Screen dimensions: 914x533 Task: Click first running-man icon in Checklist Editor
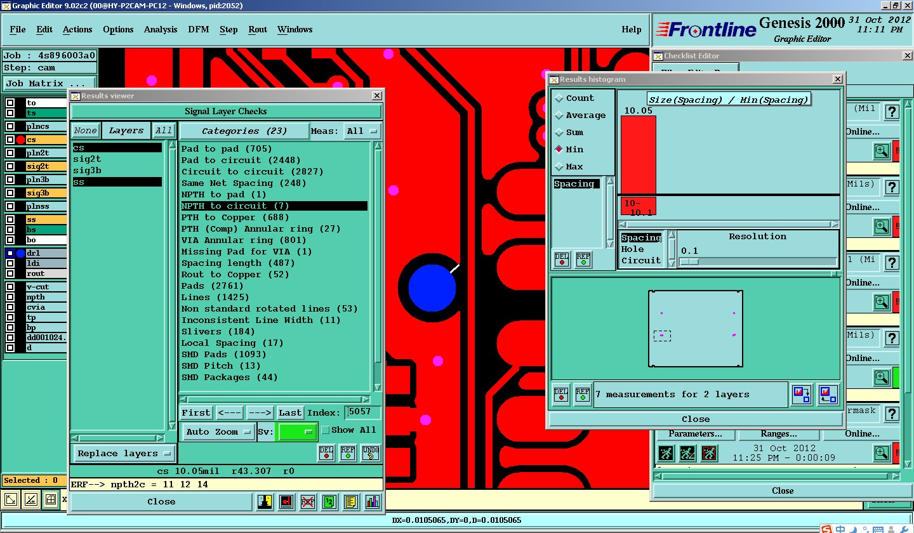(666, 453)
